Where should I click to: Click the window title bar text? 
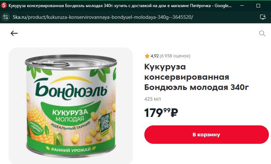click(x=120, y=6)
